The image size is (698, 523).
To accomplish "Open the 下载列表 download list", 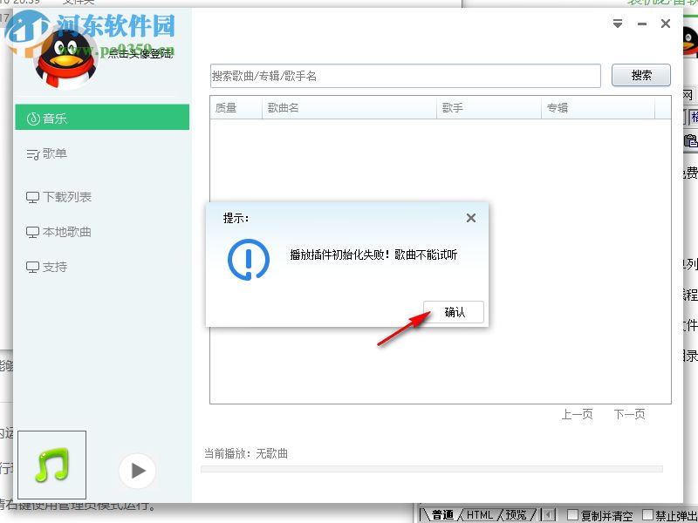I will click(61, 196).
